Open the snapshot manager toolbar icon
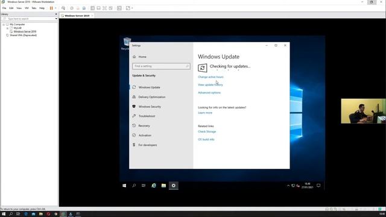Viewport: 386px width, 217px height. pyautogui.click(x=84, y=8)
